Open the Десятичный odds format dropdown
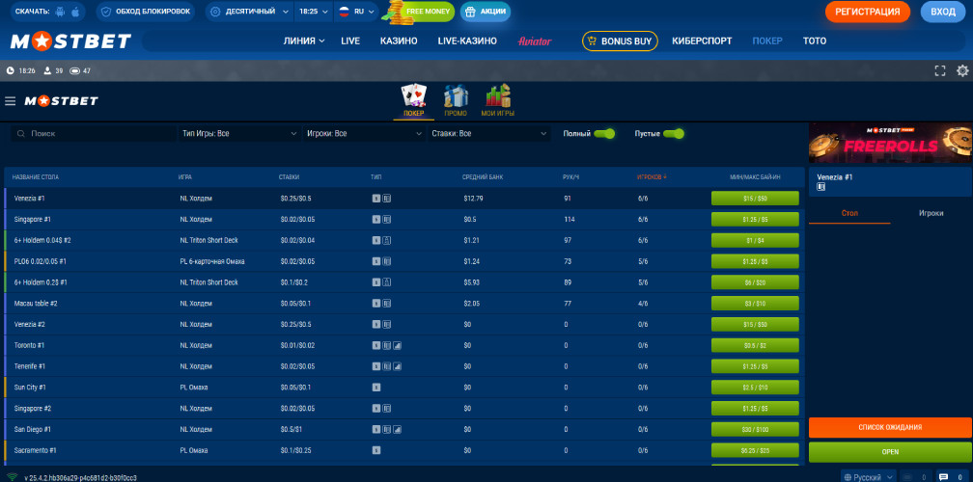Viewport: 973px width, 482px height. tap(249, 12)
